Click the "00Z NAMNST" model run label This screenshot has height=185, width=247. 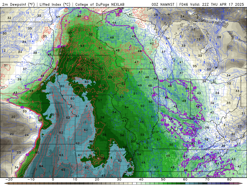pos(163,4)
